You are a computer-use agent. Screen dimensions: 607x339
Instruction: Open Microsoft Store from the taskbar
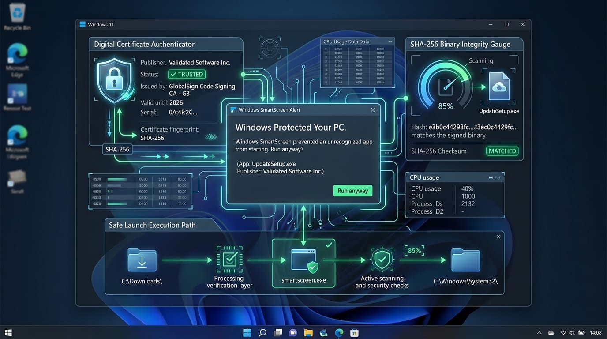pyautogui.click(x=354, y=332)
